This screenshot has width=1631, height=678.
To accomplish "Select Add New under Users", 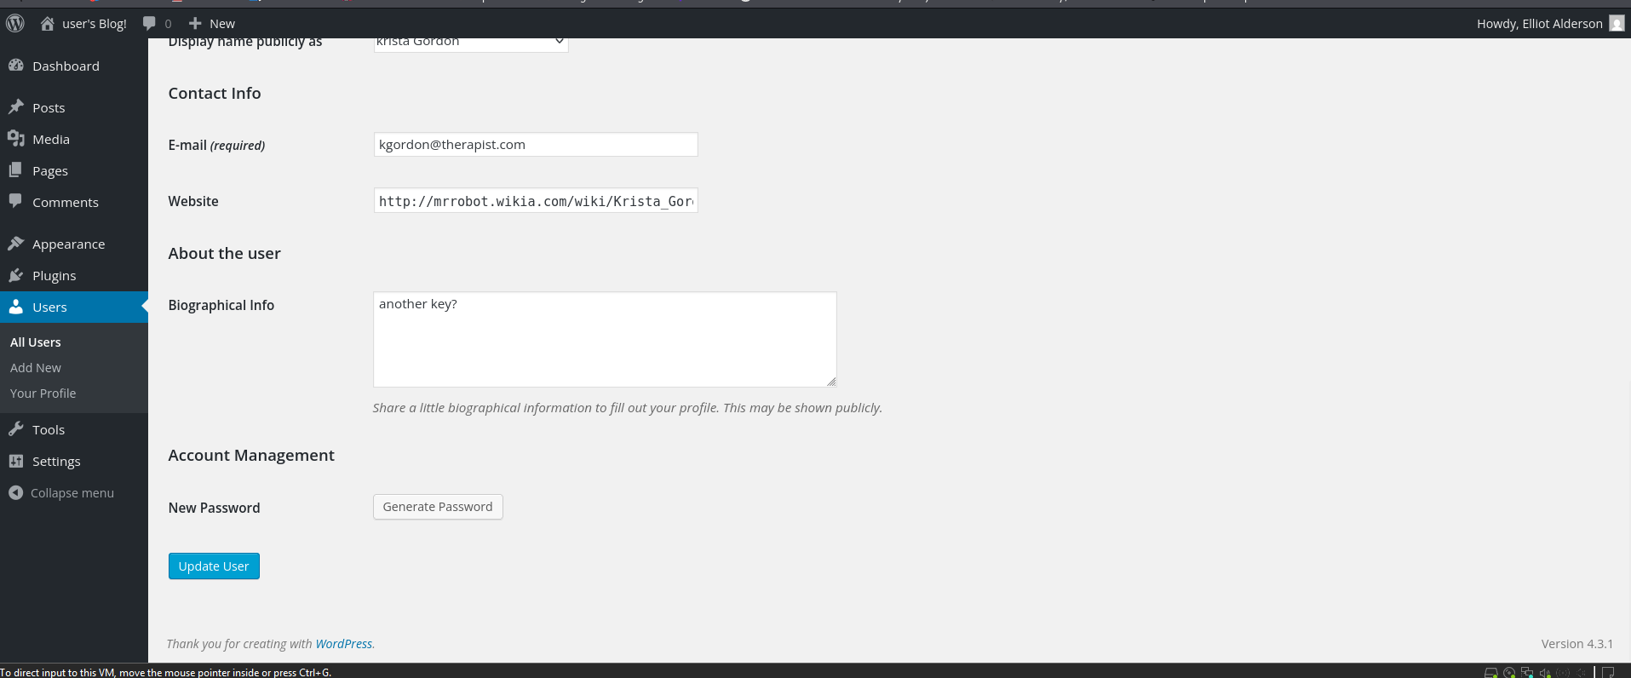I will [36, 368].
